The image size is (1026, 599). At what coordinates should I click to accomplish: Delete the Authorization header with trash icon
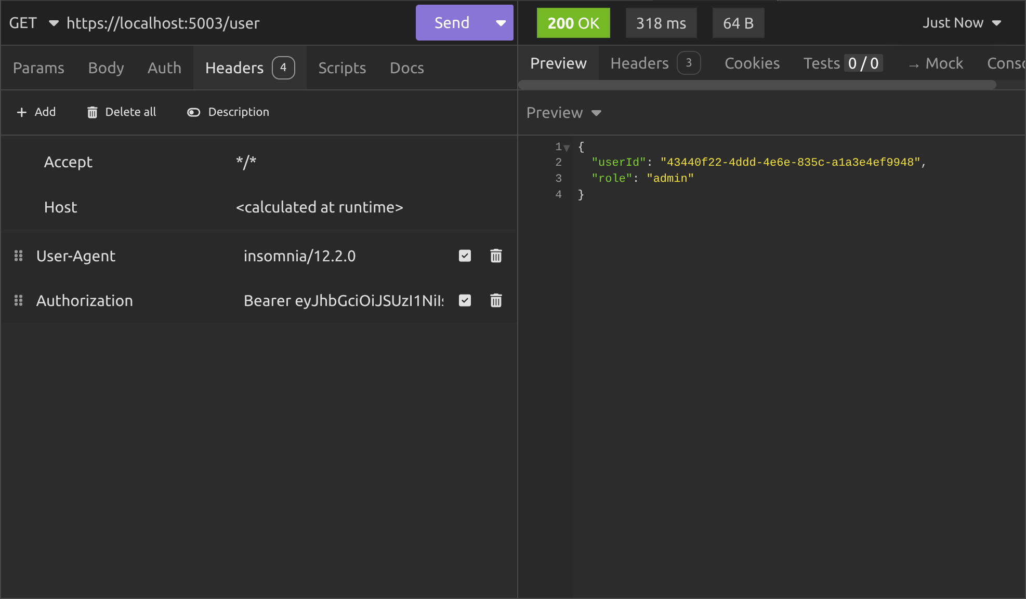pos(496,300)
